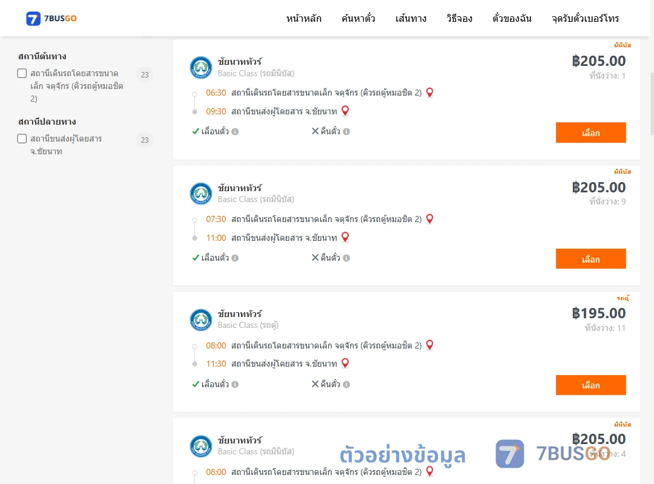
Task: Click the 11:30 arrival time
Action: [216, 364]
